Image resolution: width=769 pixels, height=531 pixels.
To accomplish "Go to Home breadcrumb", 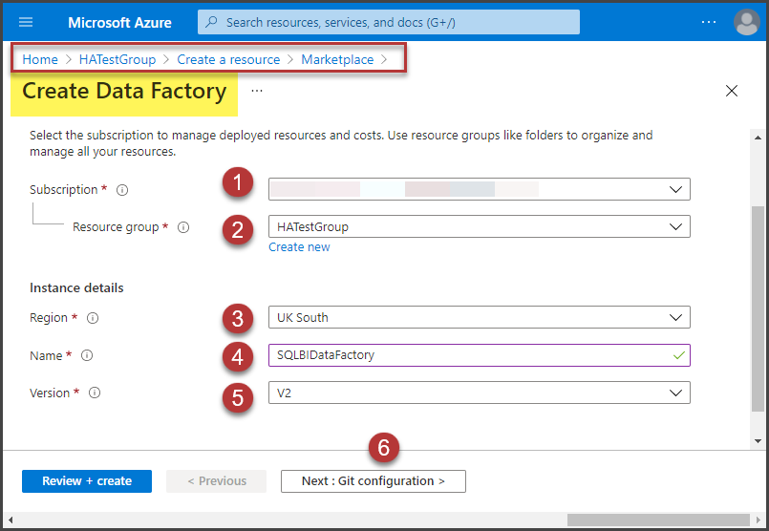I will pyautogui.click(x=40, y=59).
